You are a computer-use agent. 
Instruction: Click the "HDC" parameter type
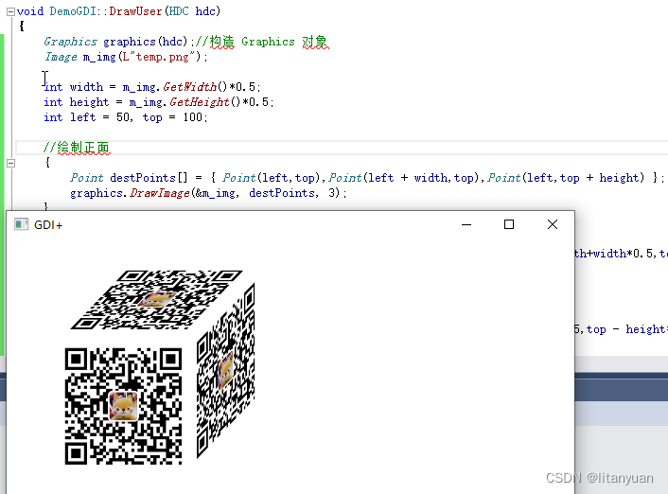tap(179, 11)
